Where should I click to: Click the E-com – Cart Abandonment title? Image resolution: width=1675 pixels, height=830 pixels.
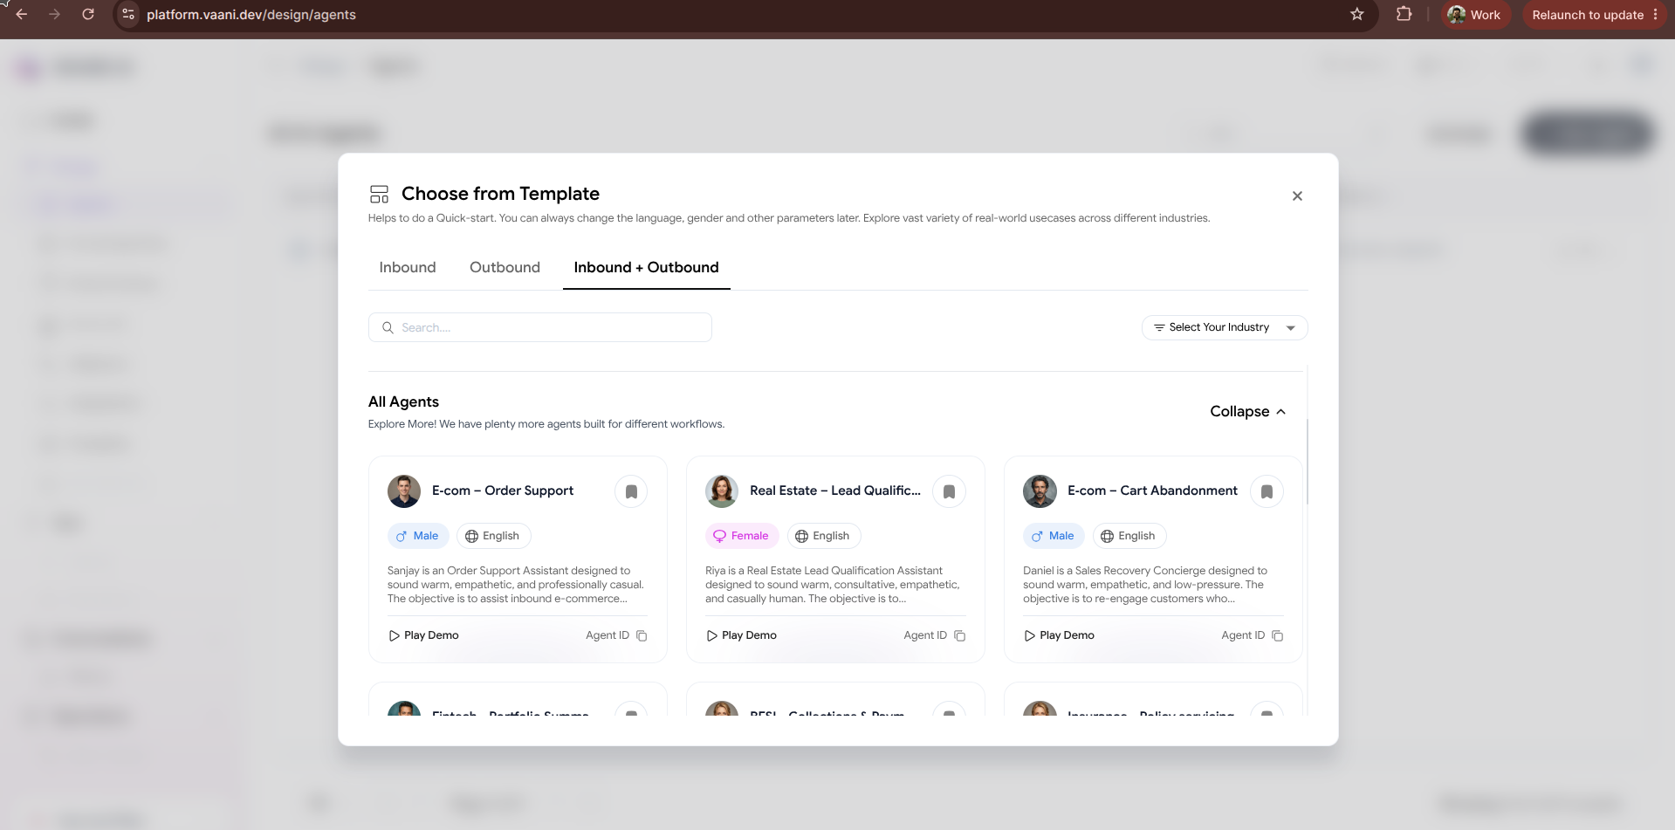click(1152, 490)
